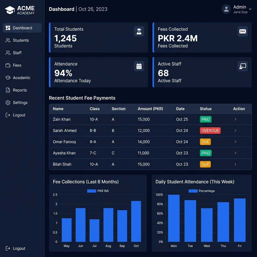This screenshot has height=257, width=257.
Task: Select Academic in the sidebar
Action: point(22,78)
